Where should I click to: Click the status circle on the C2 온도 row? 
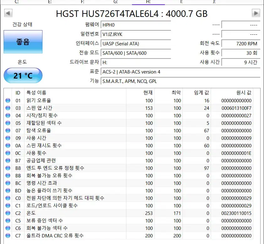[8, 213]
